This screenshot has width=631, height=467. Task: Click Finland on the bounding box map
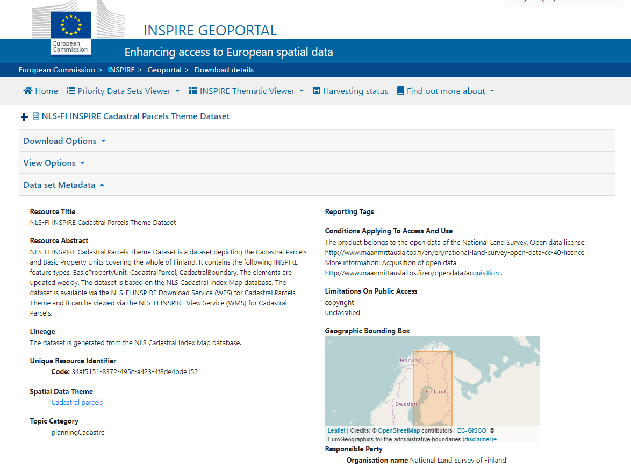(x=435, y=392)
